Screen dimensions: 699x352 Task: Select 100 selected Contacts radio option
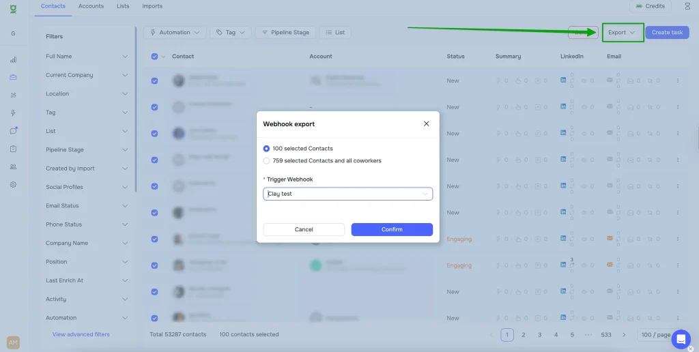tap(266, 149)
